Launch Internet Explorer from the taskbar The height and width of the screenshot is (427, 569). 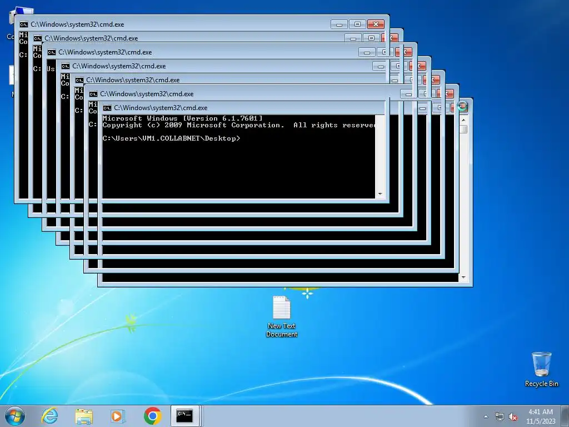49,416
